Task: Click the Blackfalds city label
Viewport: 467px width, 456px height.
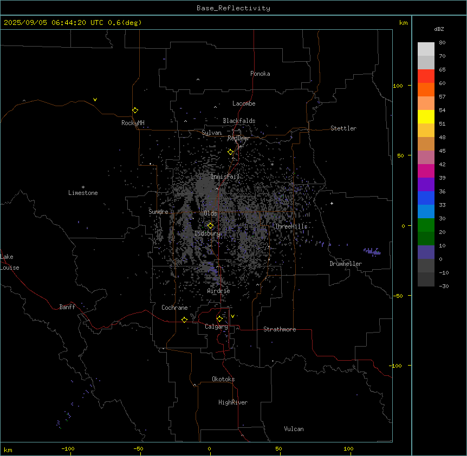Action: coord(239,121)
